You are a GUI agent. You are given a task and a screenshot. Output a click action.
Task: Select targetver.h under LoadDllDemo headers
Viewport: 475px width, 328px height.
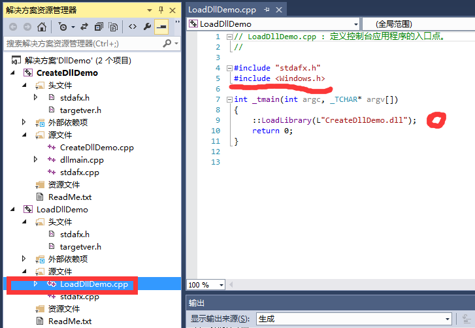click(x=80, y=247)
